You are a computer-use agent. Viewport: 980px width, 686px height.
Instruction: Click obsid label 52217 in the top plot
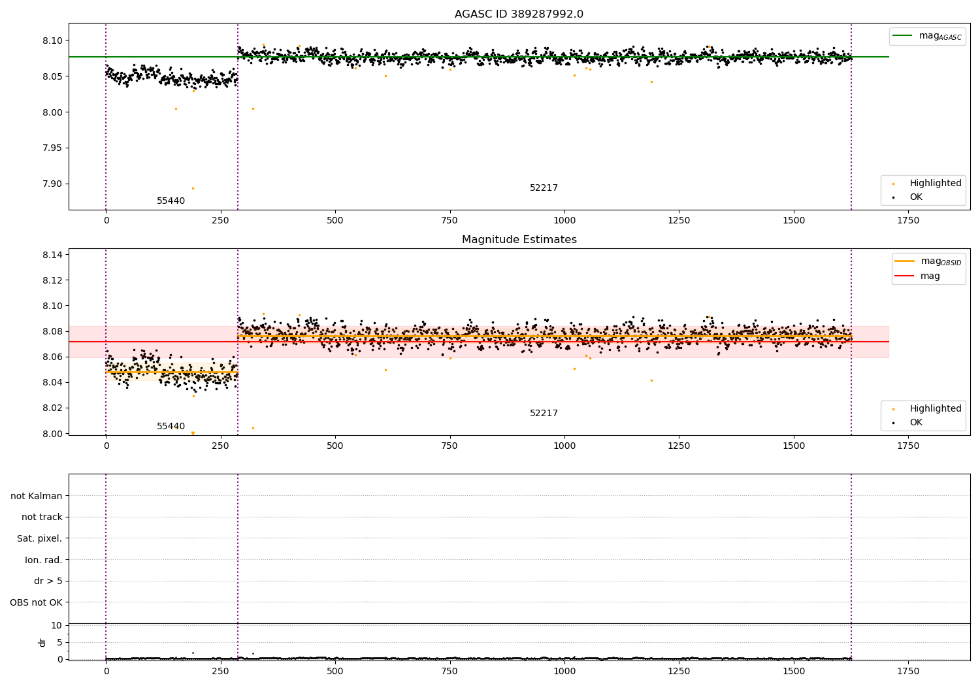(x=544, y=188)
